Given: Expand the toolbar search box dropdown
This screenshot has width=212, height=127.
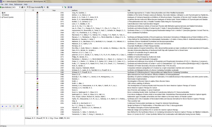Looking at the screenshot, I should pos(63,7).
